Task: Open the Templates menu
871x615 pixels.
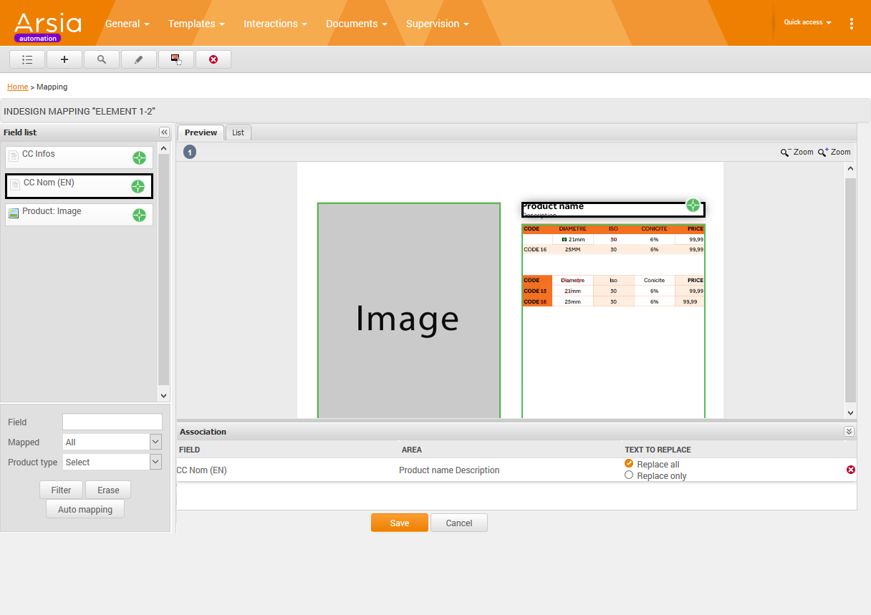Action: pyautogui.click(x=196, y=24)
